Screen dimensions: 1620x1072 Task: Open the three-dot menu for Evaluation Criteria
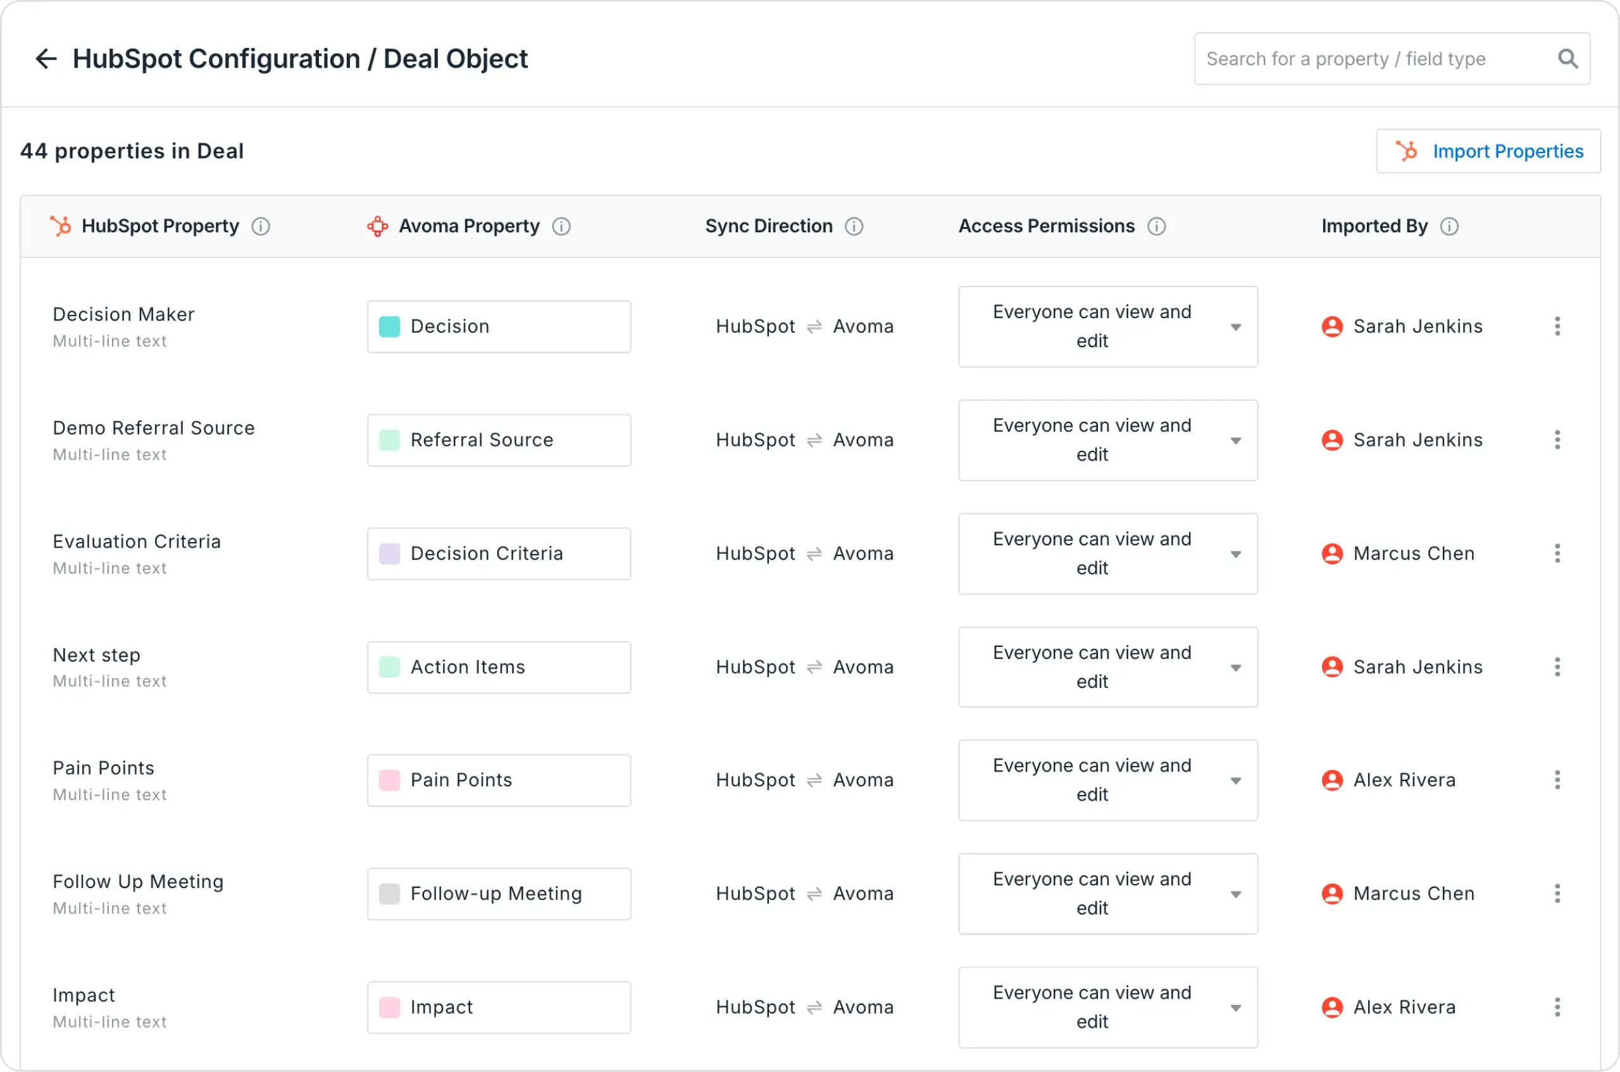point(1557,553)
